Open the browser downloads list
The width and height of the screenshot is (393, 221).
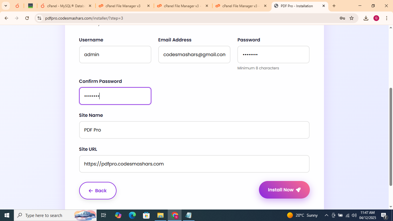[x=366, y=18]
